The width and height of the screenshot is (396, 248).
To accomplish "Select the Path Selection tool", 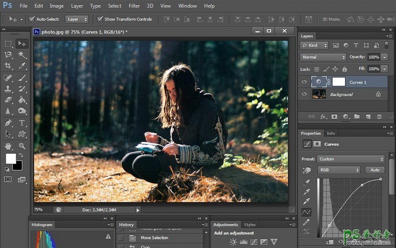I will pos(8,134).
